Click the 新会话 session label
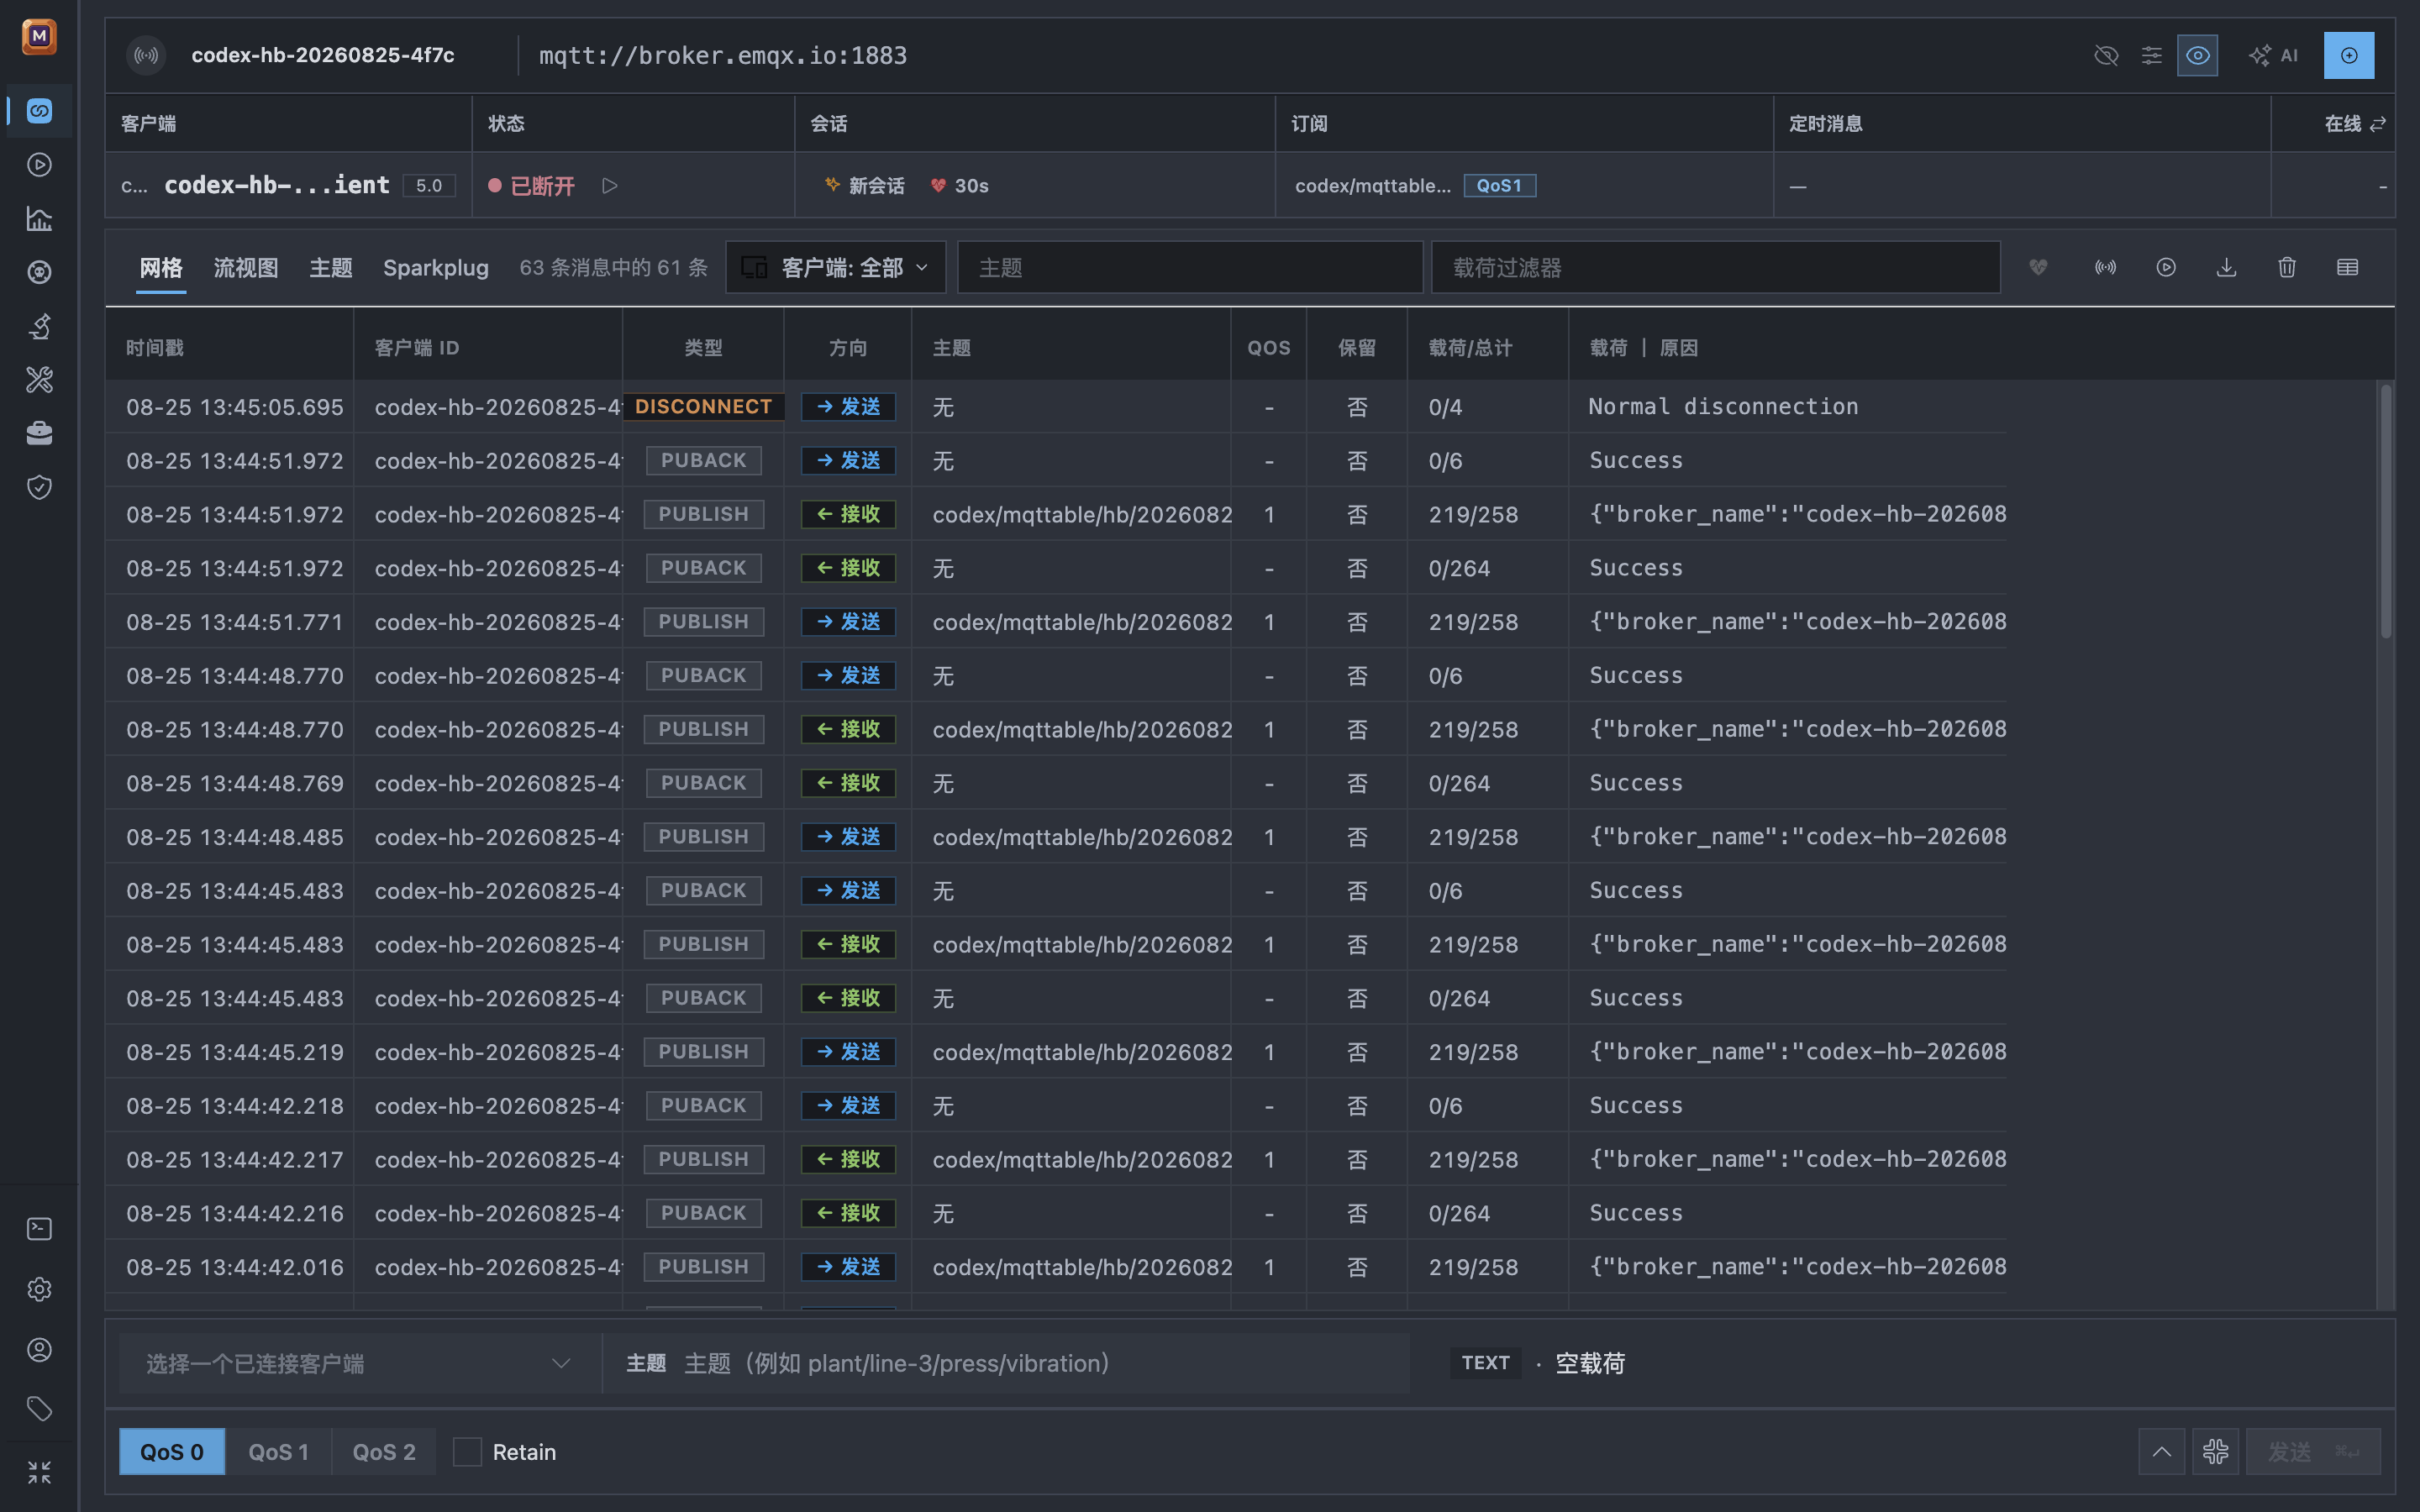Image resolution: width=2420 pixels, height=1512 pixels. point(865,185)
